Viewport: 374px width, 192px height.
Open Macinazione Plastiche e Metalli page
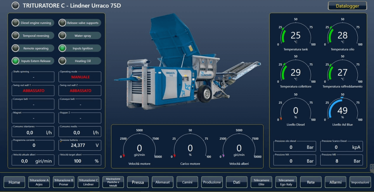tap(113, 182)
